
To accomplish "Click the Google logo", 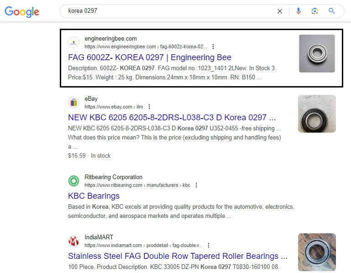I will (22, 12).
